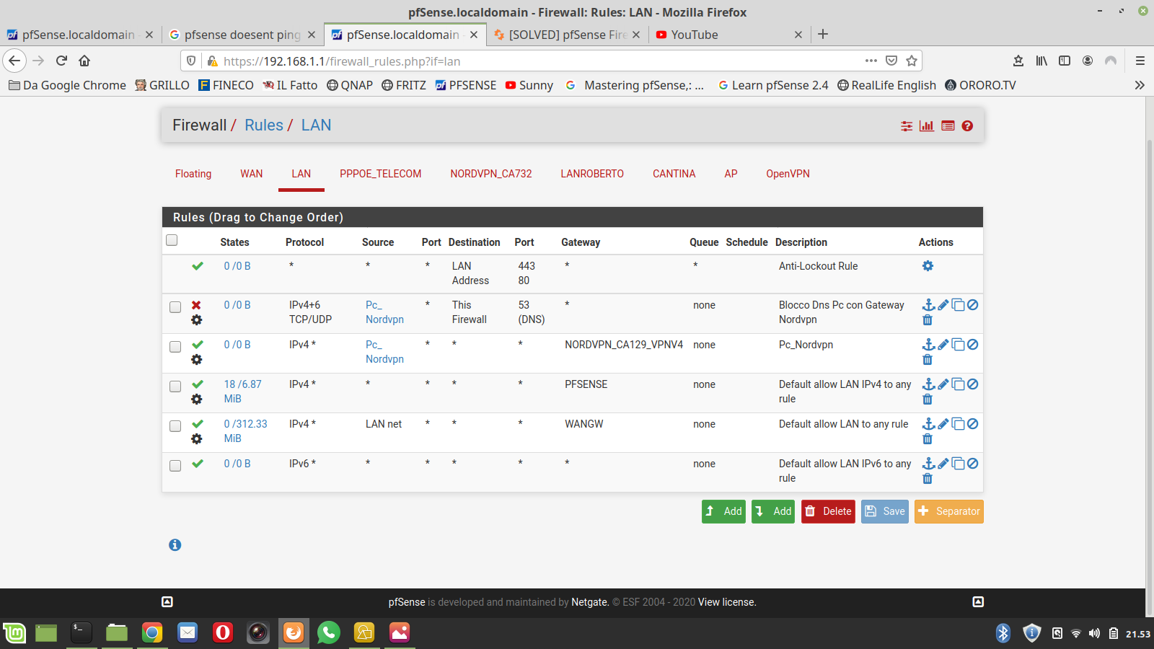Switch to the OpenVPN tab
The image size is (1154, 649).
(788, 174)
